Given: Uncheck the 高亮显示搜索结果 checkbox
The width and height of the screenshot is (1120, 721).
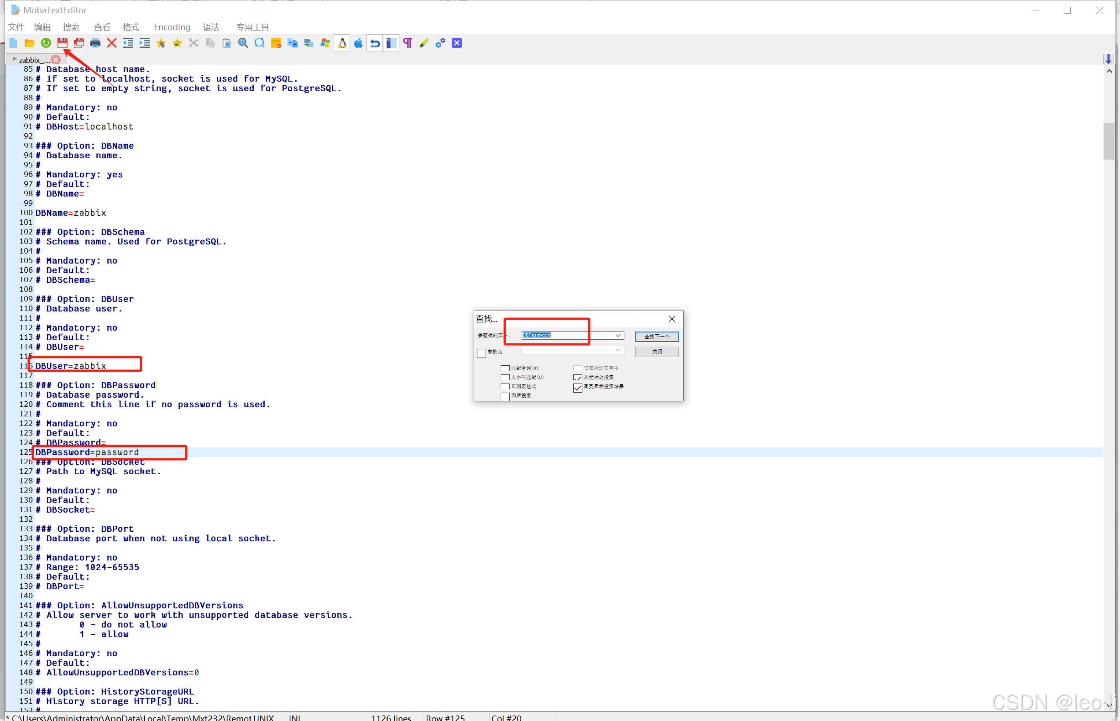Looking at the screenshot, I should pos(577,388).
